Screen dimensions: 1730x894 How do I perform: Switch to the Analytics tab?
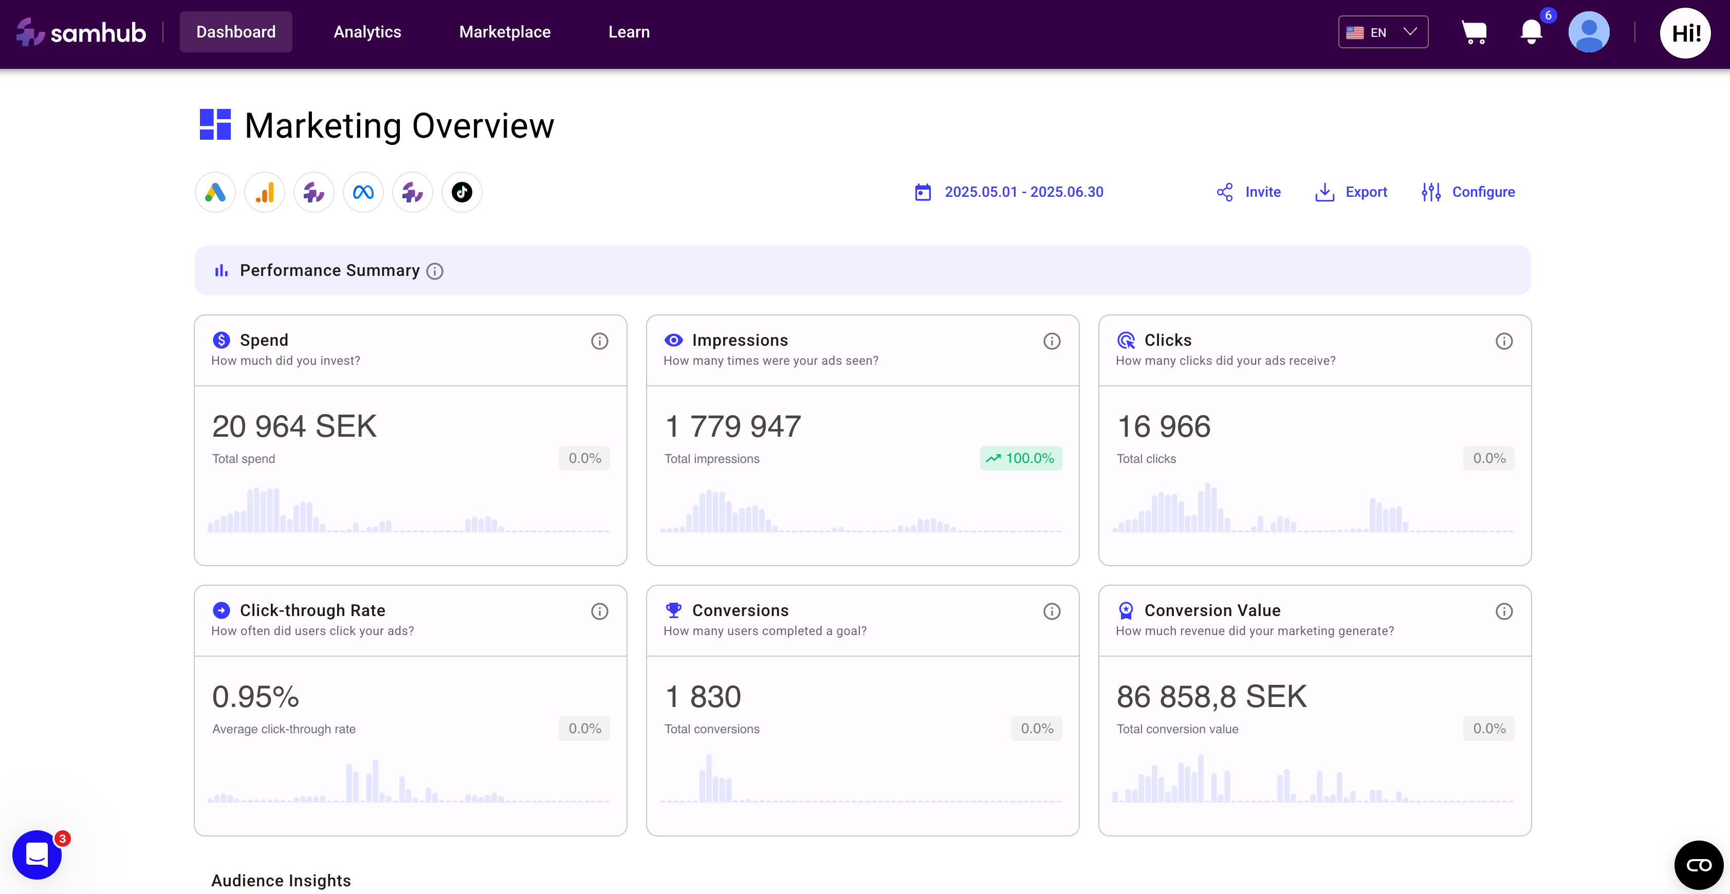[x=367, y=32]
